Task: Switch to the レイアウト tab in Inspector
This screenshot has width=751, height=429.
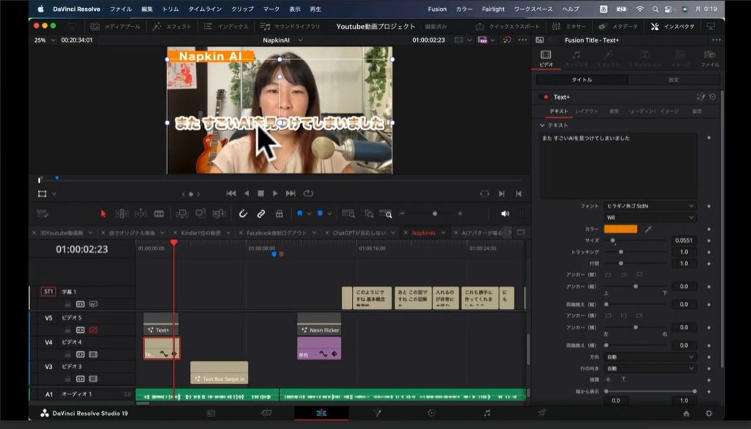Action: (x=586, y=111)
